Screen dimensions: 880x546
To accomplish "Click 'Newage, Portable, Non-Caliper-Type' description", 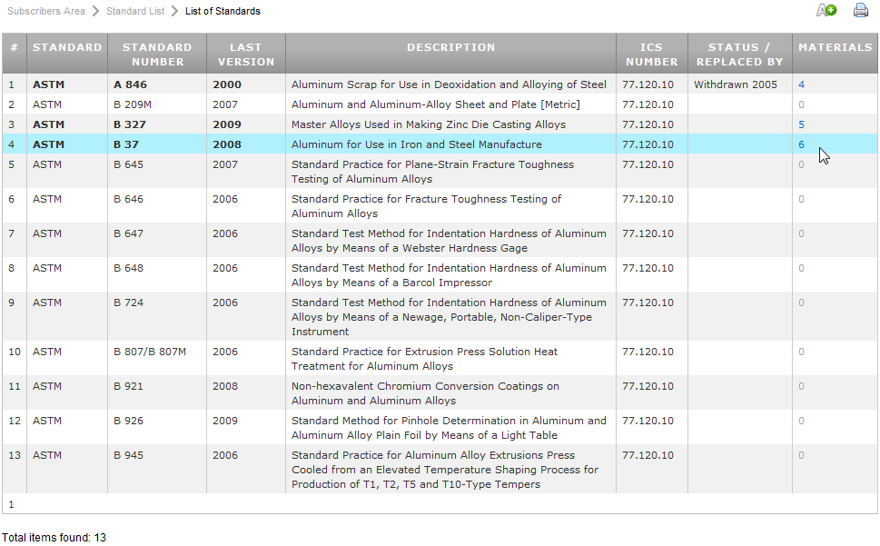I will [x=449, y=317].
